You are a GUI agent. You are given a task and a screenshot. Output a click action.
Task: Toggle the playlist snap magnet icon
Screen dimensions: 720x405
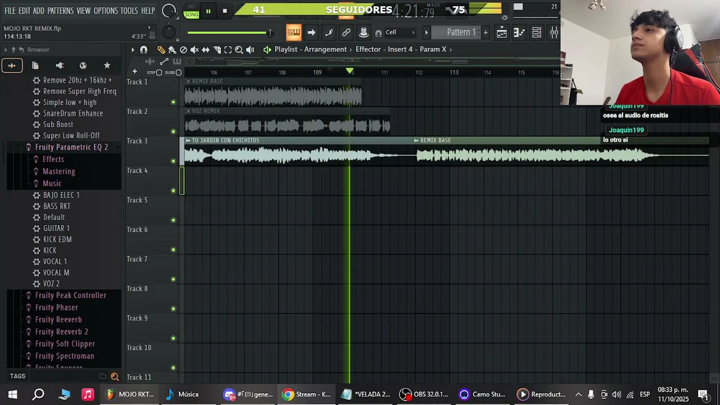(143, 49)
